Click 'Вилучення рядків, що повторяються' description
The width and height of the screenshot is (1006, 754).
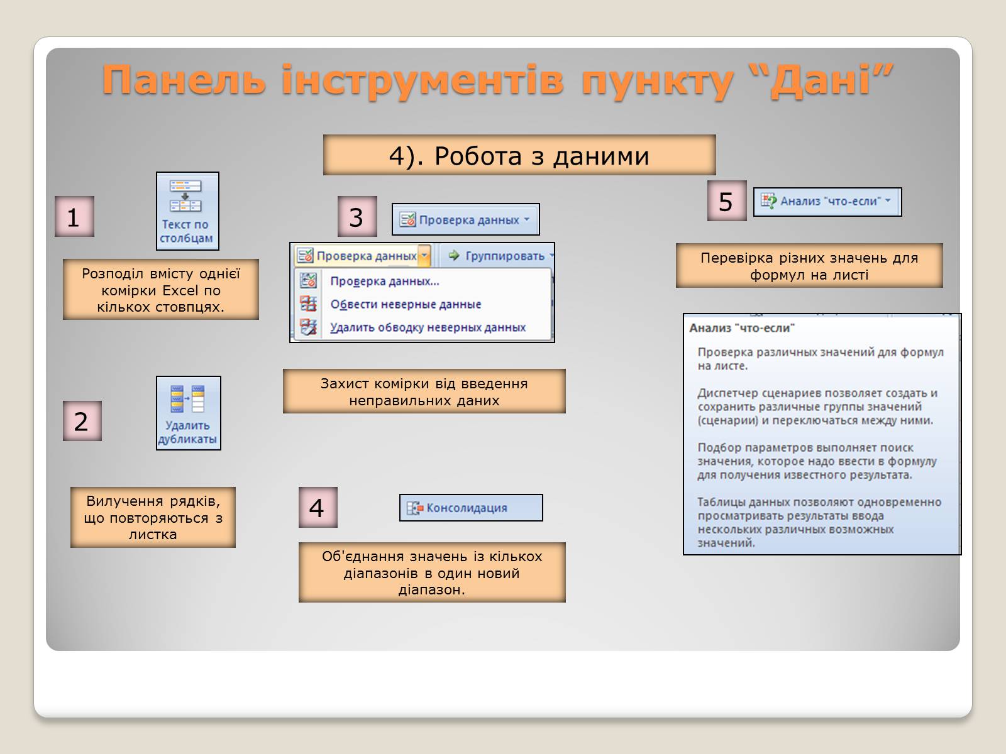153,517
